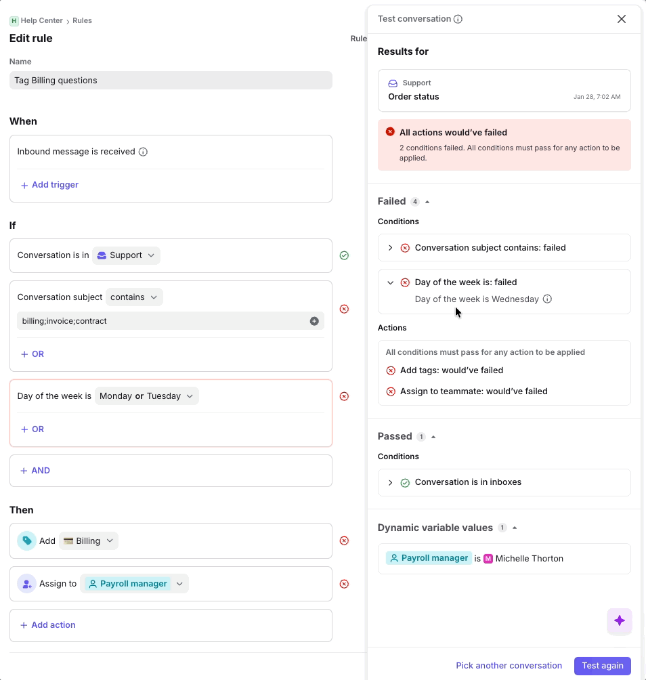Click info icon next to Test conversation
The width and height of the screenshot is (646, 680).
(458, 19)
